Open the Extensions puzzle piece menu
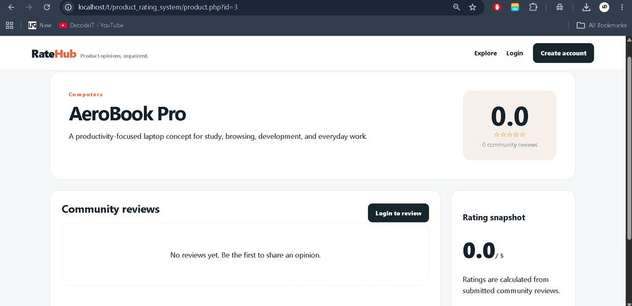632x306 pixels. [x=533, y=7]
